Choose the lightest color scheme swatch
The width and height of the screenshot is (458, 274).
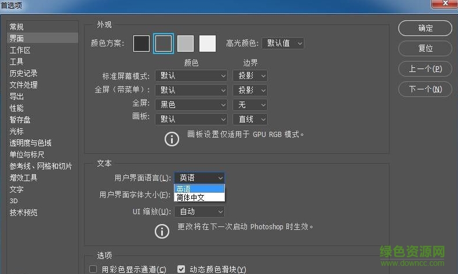pyautogui.click(x=208, y=44)
